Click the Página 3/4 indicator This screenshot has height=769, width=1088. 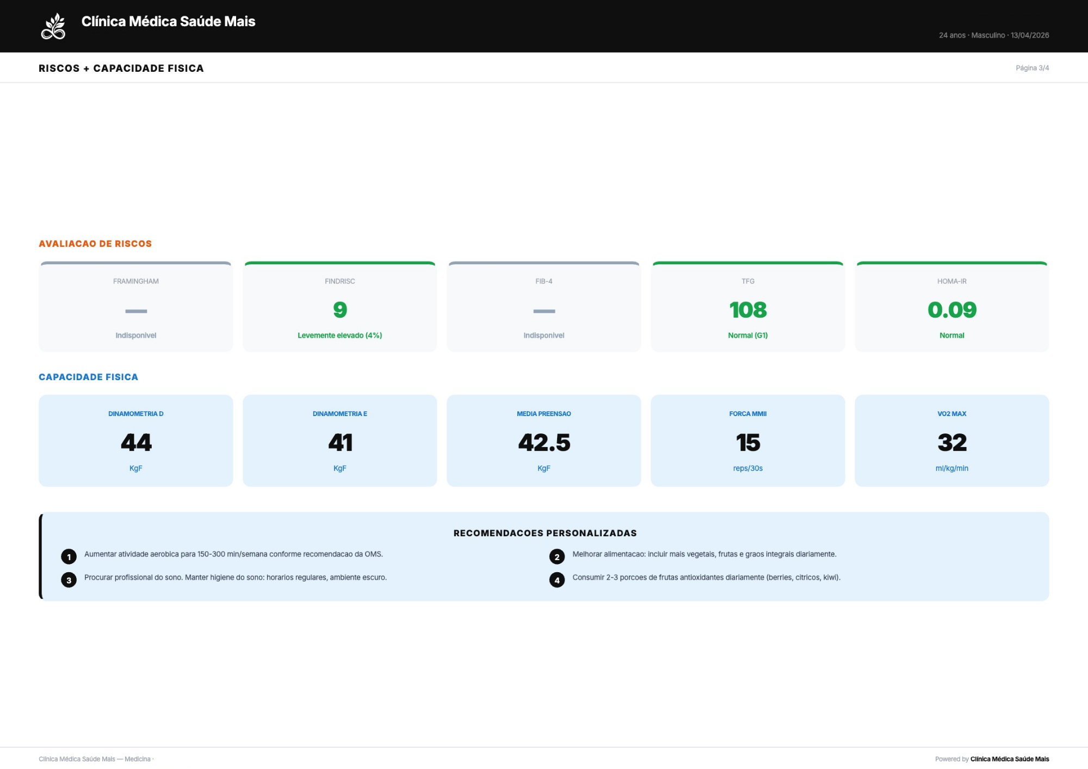[1032, 68]
